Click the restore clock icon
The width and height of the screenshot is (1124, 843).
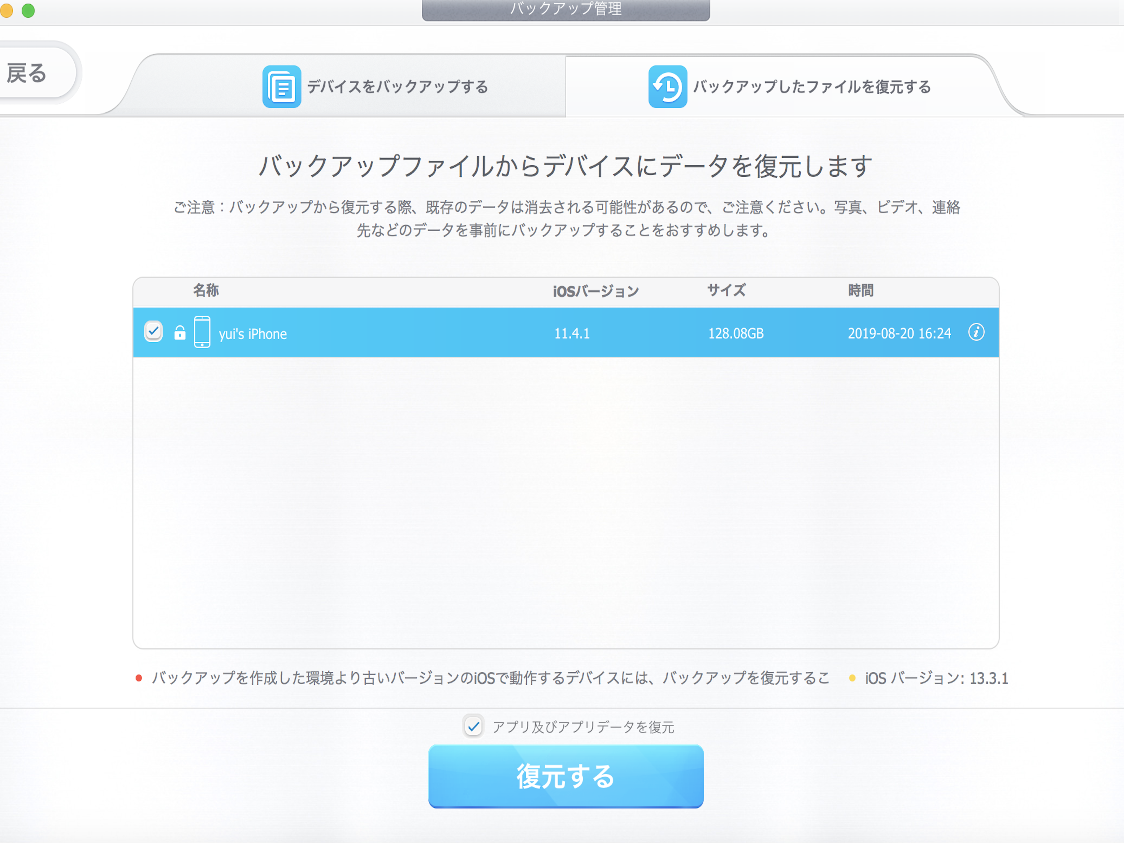pyautogui.click(x=667, y=86)
